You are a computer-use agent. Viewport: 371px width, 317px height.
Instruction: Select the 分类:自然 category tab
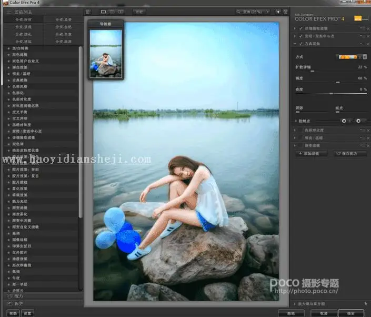click(63, 27)
